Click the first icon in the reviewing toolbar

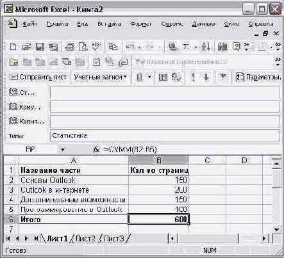pyautogui.click(x=13, y=62)
